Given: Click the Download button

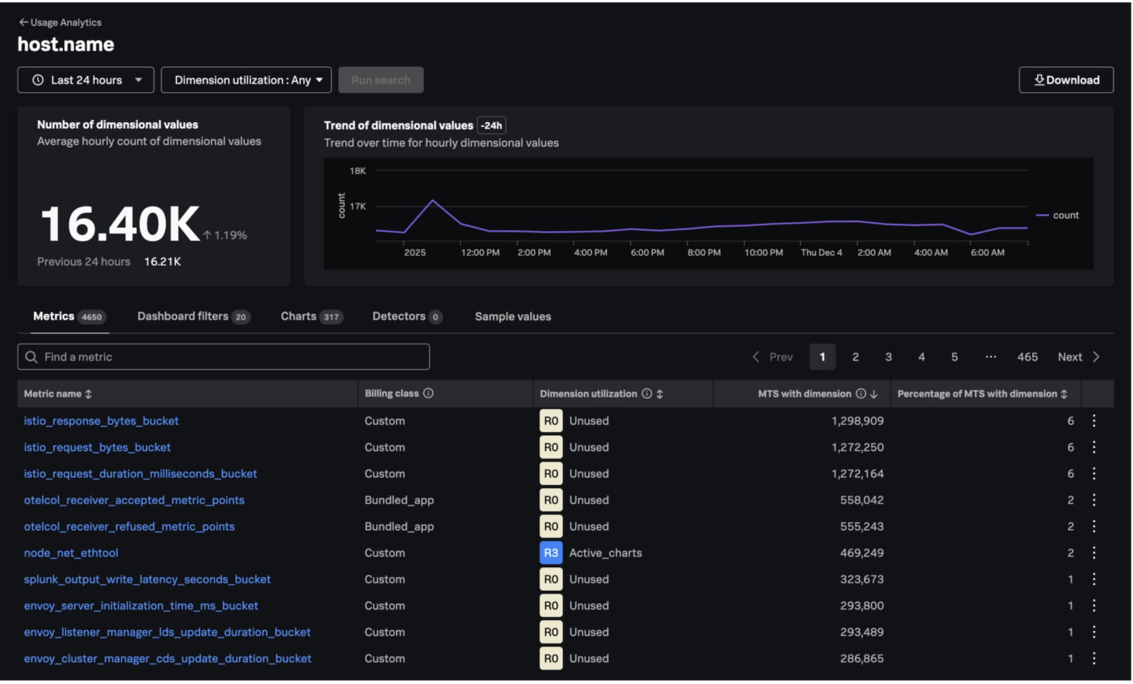Looking at the screenshot, I should pos(1066,80).
